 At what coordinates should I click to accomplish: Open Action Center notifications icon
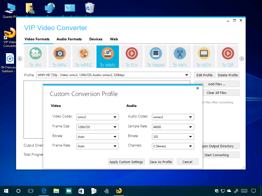254,191
